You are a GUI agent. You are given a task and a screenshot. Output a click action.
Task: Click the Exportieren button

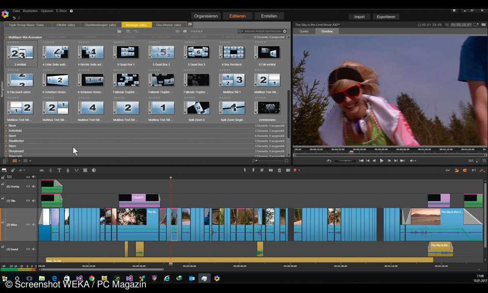pos(386,17)
